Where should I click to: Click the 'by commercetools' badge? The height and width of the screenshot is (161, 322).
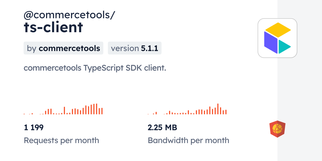click(63, 48)
